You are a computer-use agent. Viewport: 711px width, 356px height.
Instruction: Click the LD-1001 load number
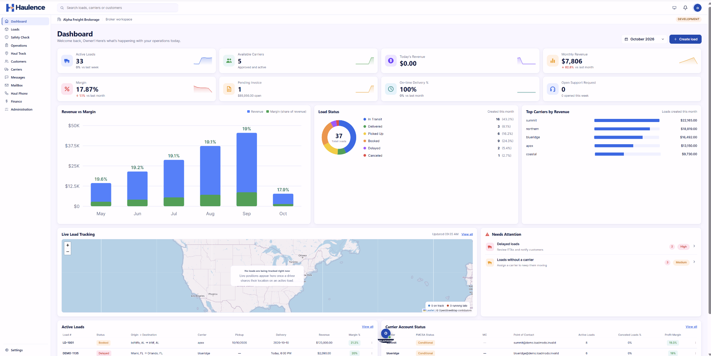click(68, 343)
